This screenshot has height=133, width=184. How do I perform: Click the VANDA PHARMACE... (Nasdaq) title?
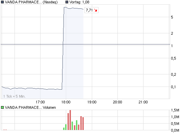tap(31, 2)
